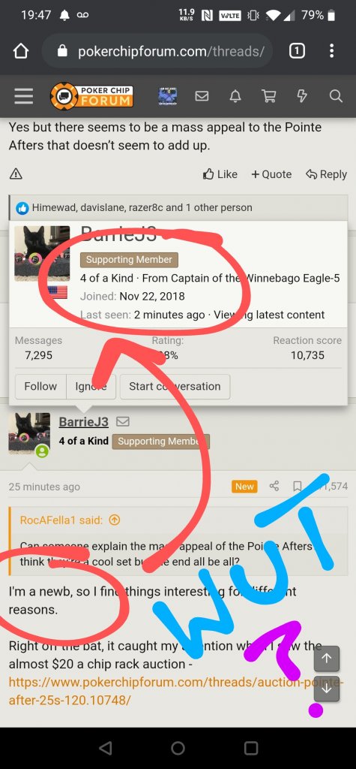Reply to the post
This screenshot has height=769, width=356.
(326, 174)
